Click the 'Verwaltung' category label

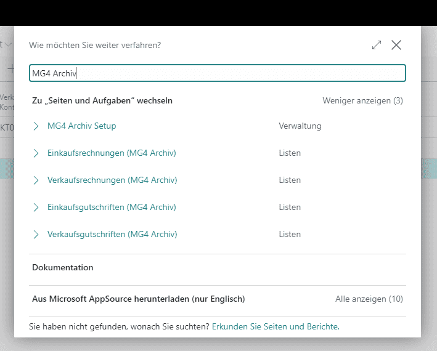click(300, 126)
